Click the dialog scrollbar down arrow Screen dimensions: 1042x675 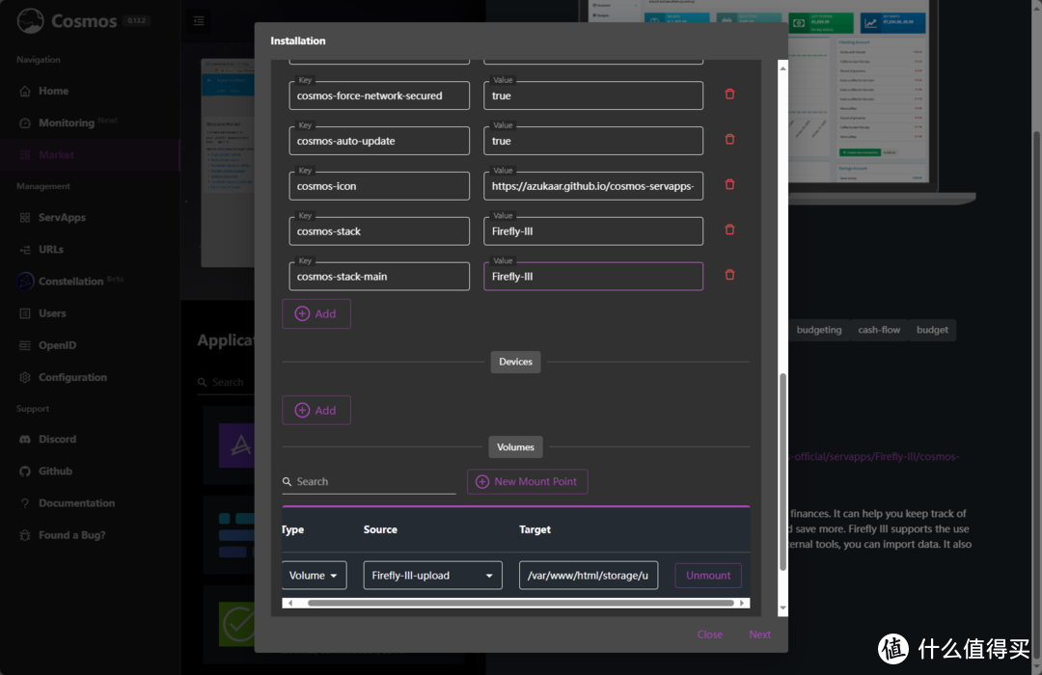(782, 607)
